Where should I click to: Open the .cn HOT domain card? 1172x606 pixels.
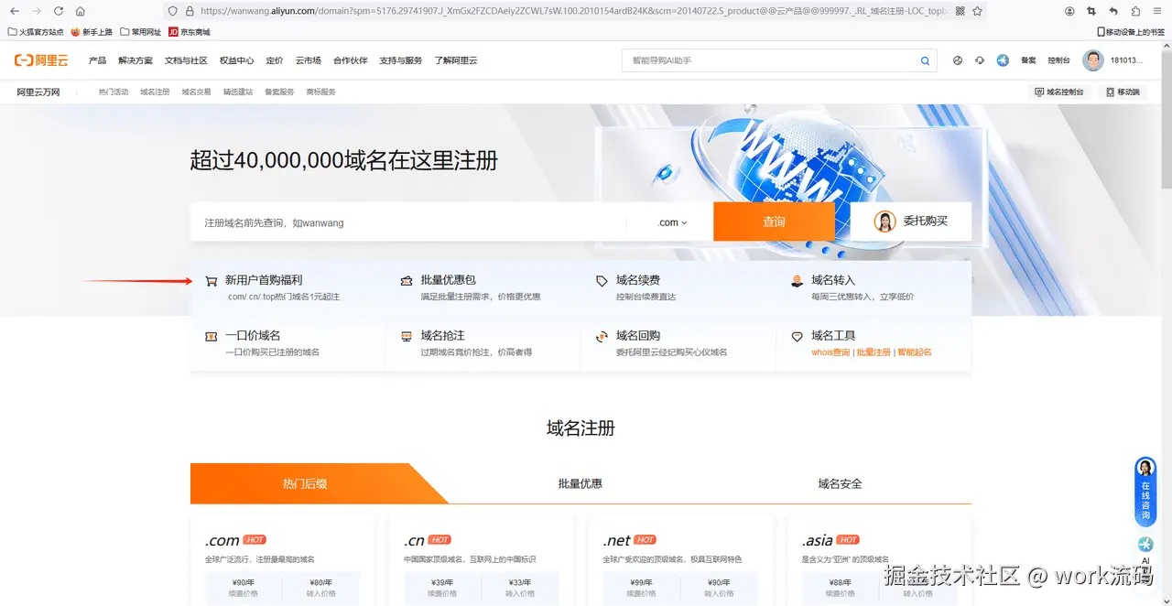(x=482, y=561)
